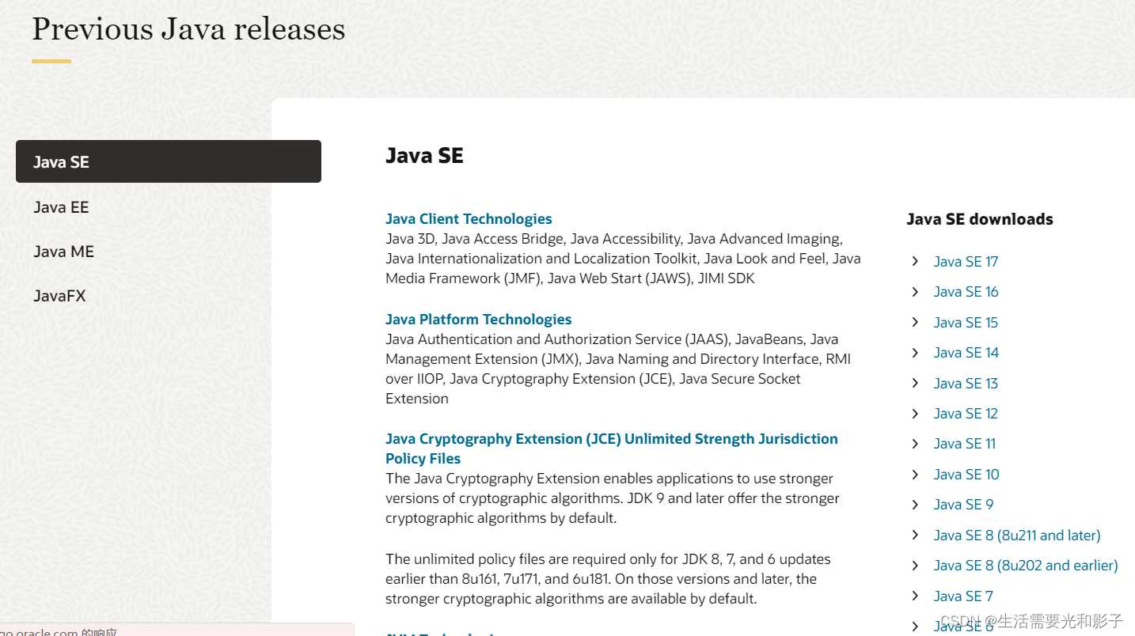Click the Java SE 13 download link

click(x=966, y=383)
